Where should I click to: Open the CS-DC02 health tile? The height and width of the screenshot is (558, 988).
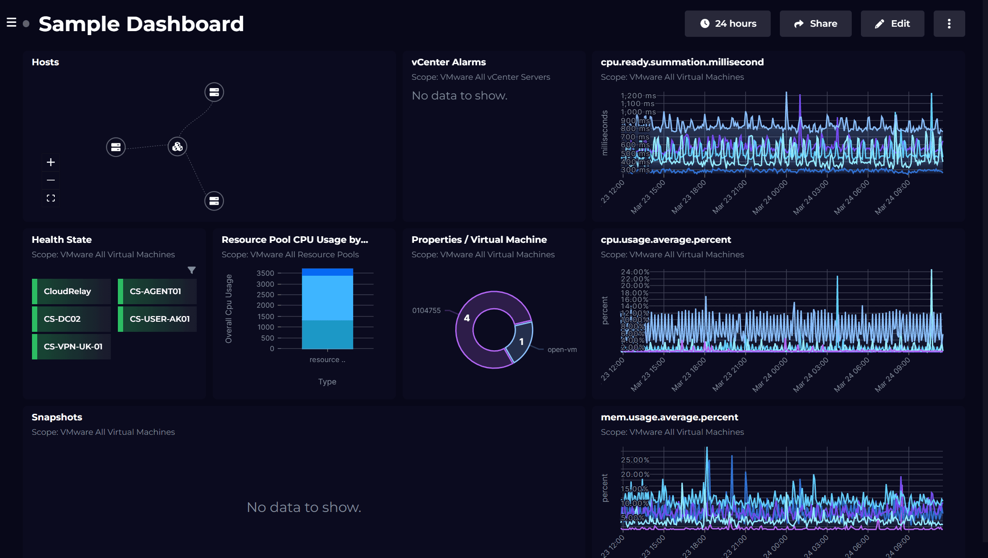[71, 319]
